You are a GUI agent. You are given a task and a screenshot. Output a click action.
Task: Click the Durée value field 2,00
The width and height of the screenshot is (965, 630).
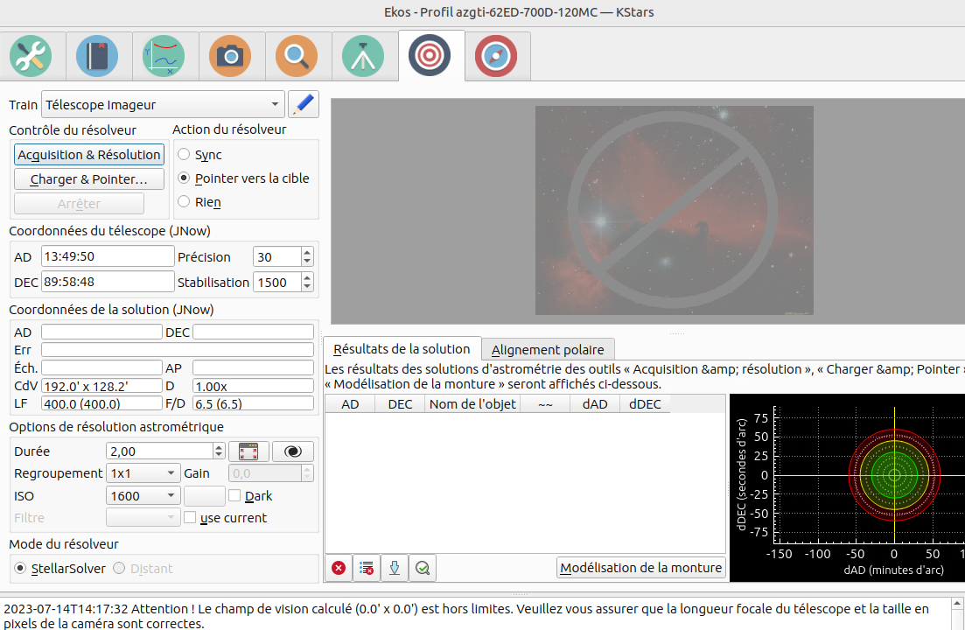point(160,451)
